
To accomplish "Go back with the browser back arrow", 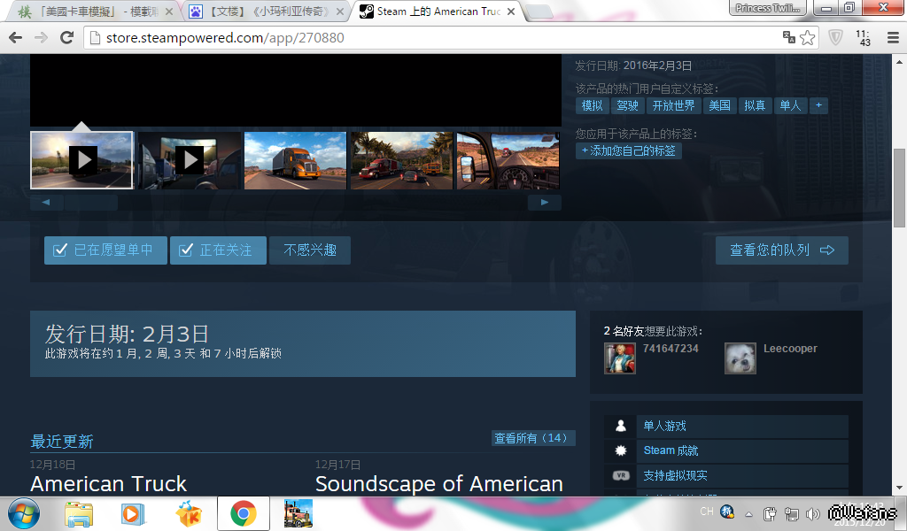I will [x=16, y=38].
